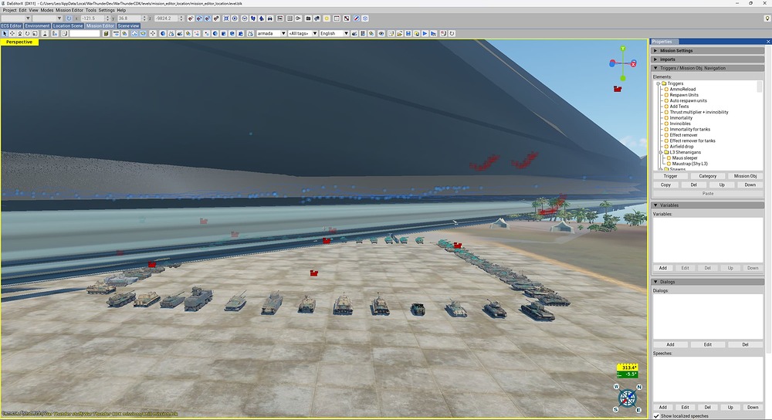The width and height of the screenshot is (772, 420).
Task: Select the arrow pointer tool in toolbar
Action: tap(5, 33)
